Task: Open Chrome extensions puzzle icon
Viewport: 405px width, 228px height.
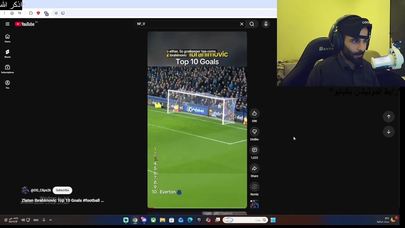Action: point(31,13)
